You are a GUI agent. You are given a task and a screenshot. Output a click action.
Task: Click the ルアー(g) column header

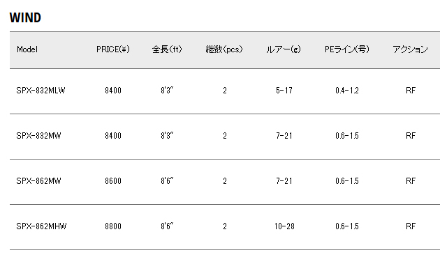pos(284,49)
